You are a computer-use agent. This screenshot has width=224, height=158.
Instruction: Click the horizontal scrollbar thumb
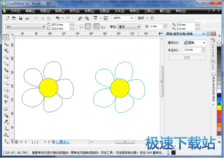pos(125,142)
